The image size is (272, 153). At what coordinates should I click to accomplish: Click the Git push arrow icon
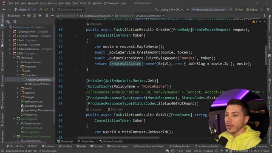point(40,9)
